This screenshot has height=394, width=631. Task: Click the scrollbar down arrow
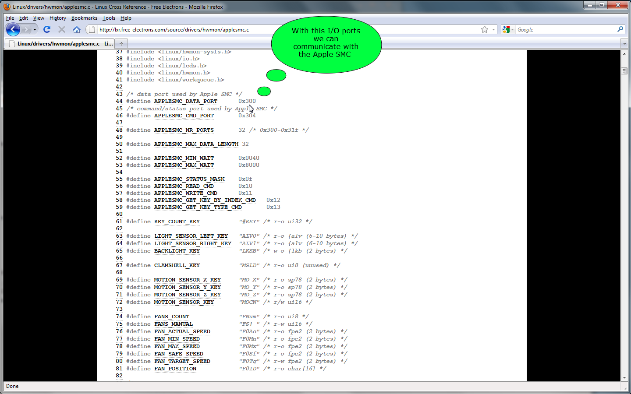click(624, 377)
